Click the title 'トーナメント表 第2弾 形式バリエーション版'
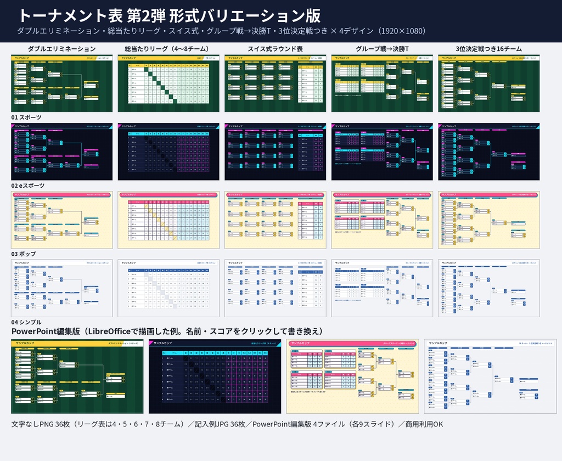Viewport: 562px width, 461px height. coord(169,15)
